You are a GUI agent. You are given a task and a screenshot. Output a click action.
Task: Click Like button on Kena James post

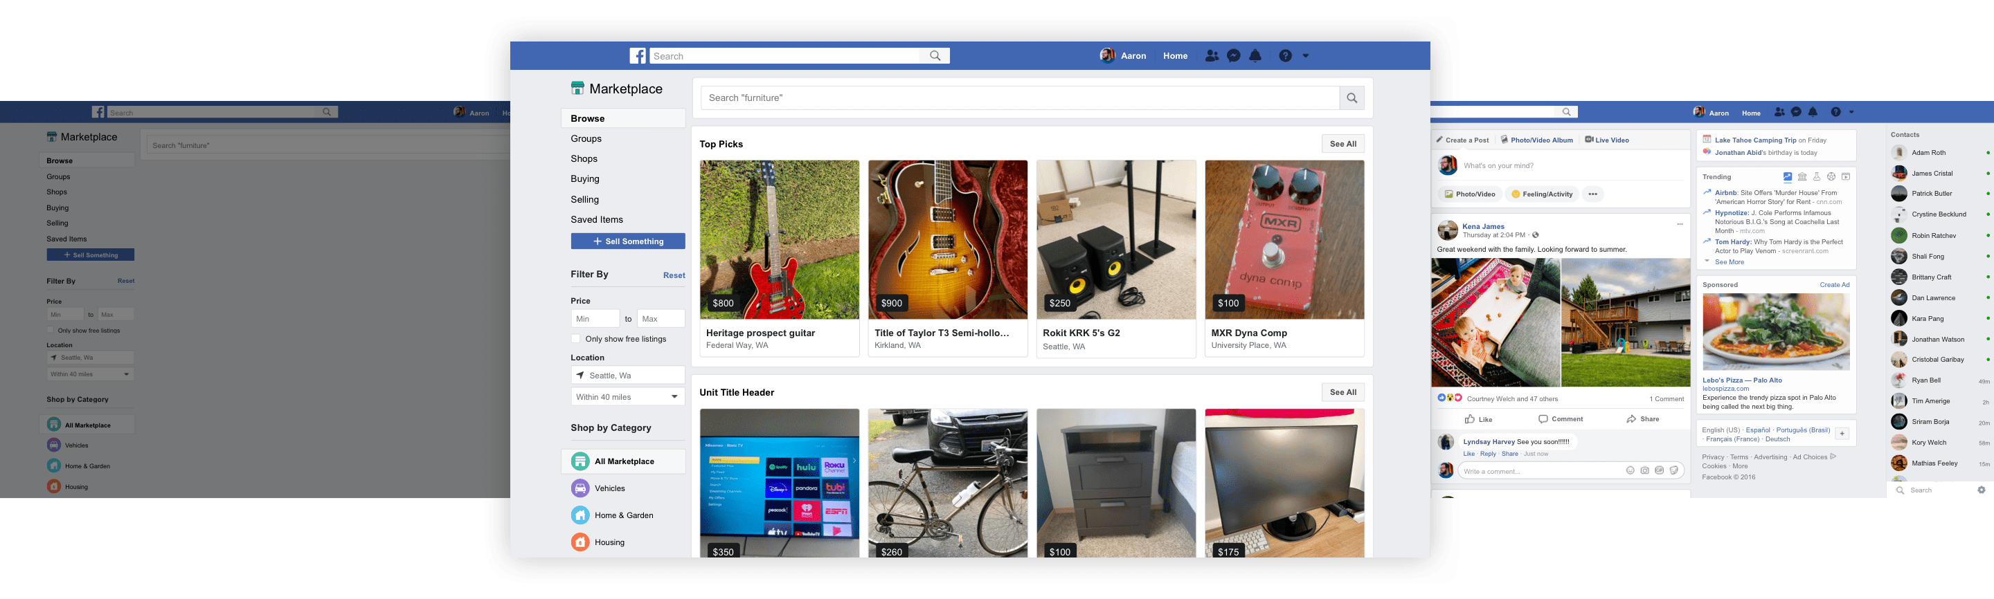(x=1477, y=419)
